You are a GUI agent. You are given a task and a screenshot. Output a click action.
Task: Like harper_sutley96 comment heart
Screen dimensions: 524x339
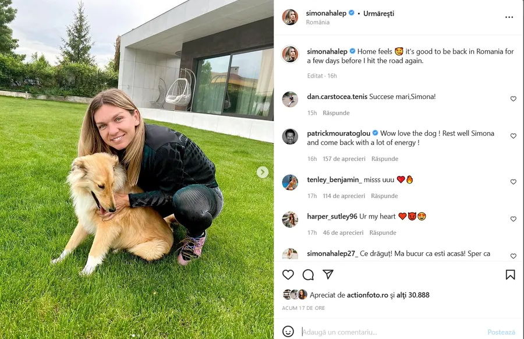pos(514,219)
